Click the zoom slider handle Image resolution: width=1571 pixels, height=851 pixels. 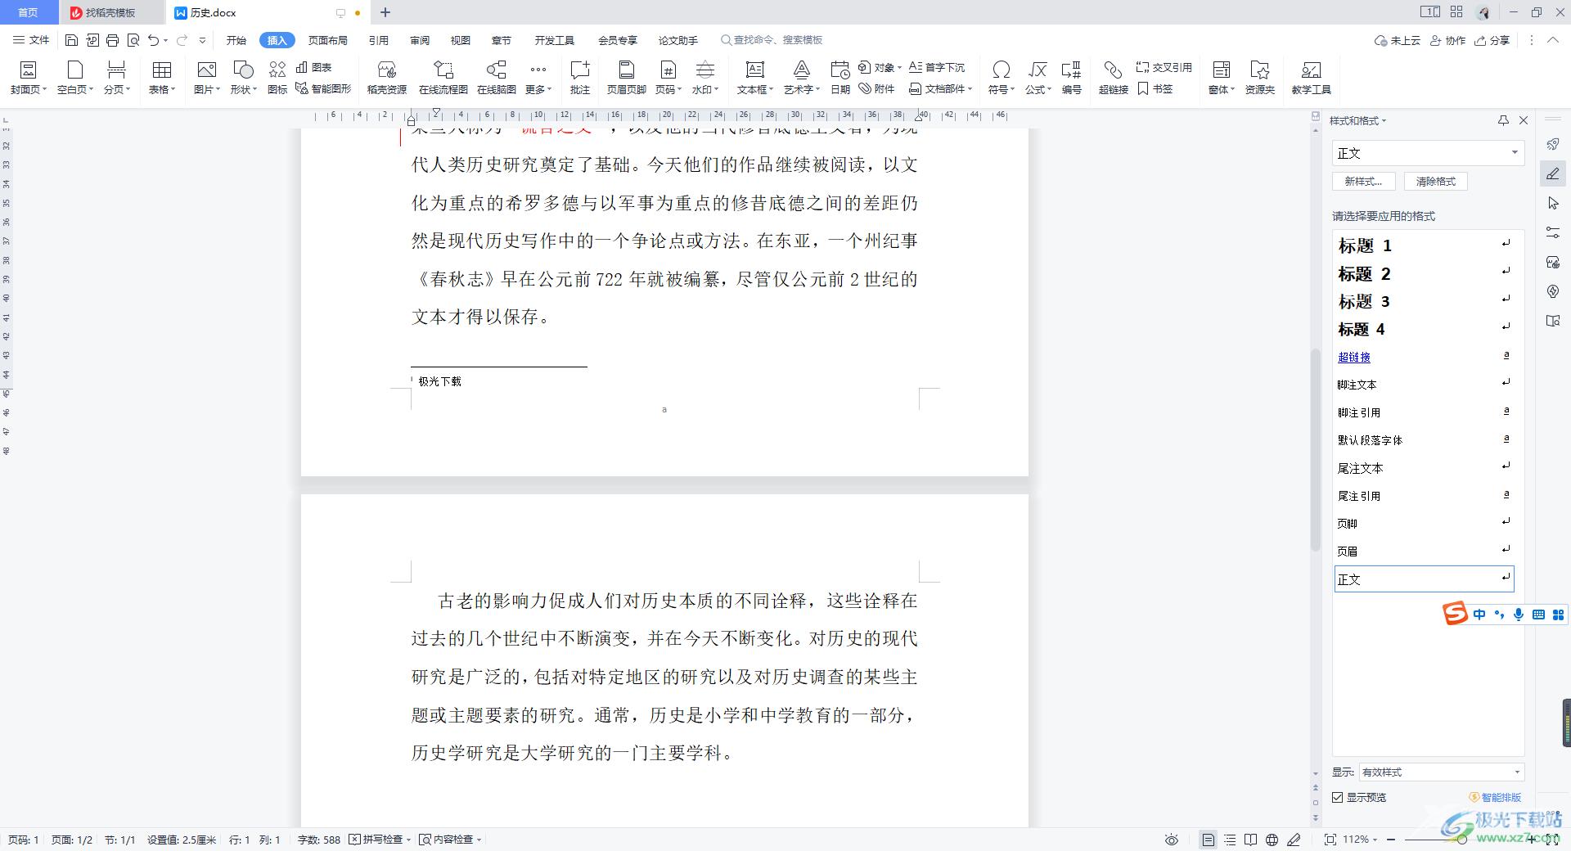[1462, 840]
